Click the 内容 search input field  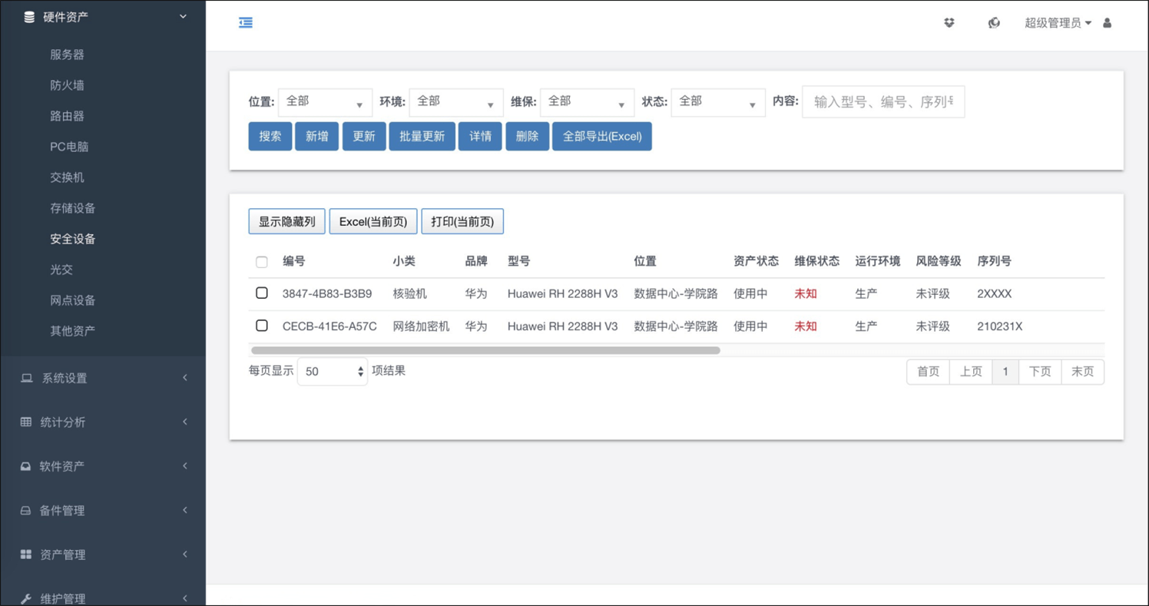(x=883, y=102)
